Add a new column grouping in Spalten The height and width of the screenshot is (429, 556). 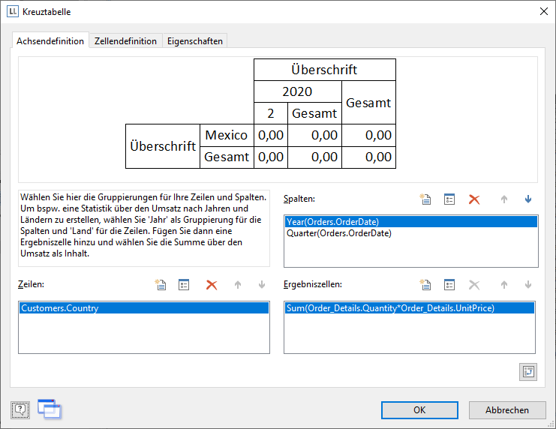[x=425, y=199]
